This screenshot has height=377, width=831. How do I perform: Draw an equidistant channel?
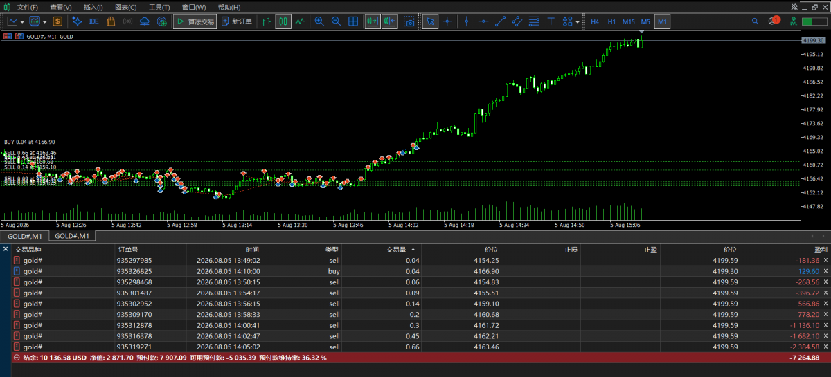[517, 21]
